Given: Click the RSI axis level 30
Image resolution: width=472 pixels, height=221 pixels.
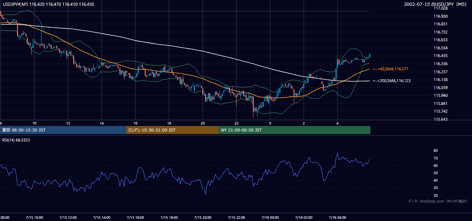Looking at the screenshot, I should pyautogui.click(x=435, y=188).
